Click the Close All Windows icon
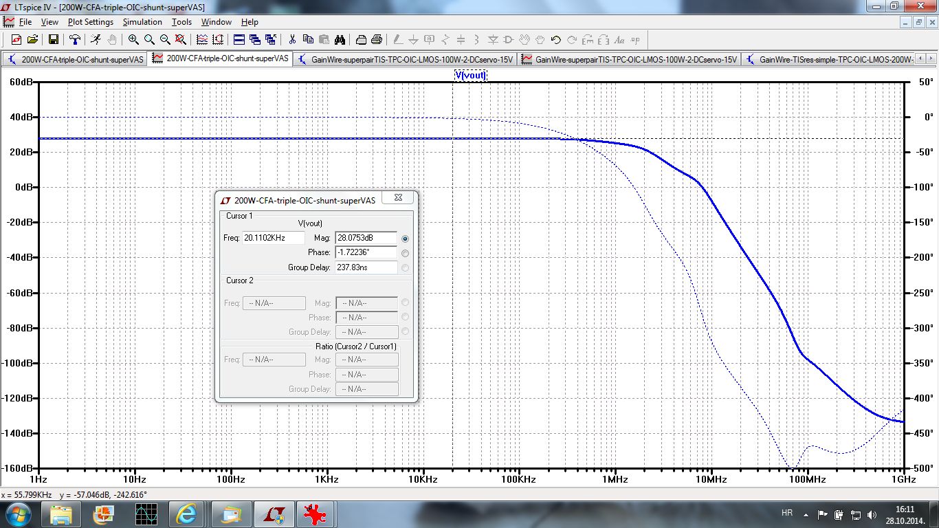The height and width of the screenshot is (528, 939). pyautogui.click(x=271, y=39)
